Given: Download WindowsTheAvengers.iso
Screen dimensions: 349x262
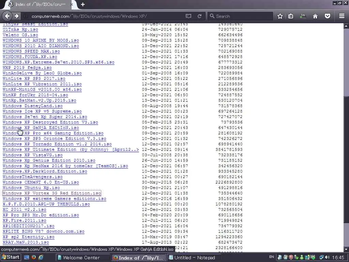Looking at the screenshot, I should click(x=32, y=177).
